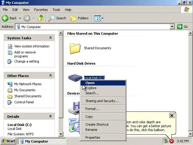Open the Edit menu
The width and height of the screenshot is (193, 145).
click(x=15, y=10)
